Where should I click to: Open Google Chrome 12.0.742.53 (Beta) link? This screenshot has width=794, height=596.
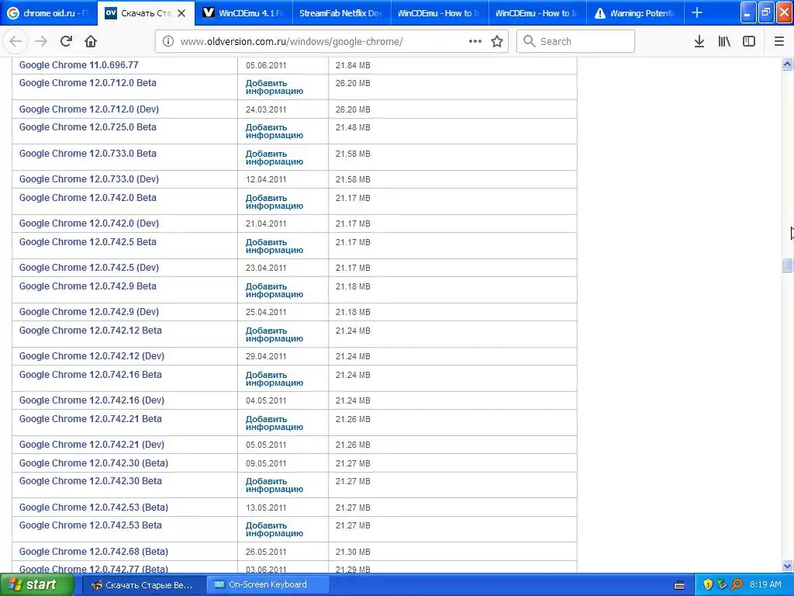(94, 507)
